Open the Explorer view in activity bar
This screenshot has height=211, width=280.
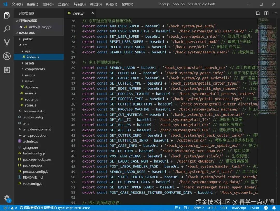pyautogui.click(x=7, y=15)
